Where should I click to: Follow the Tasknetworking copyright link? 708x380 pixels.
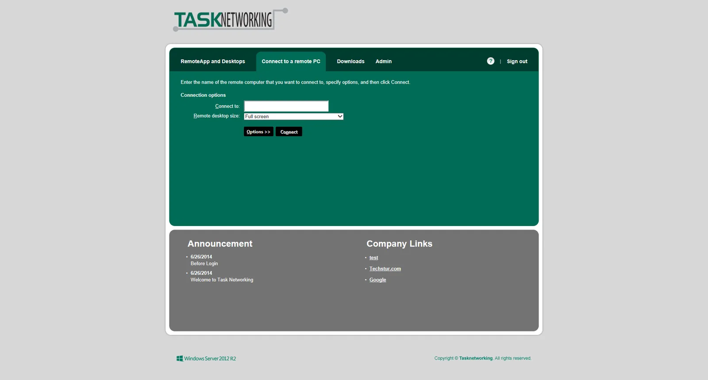(x=476, y=358)
